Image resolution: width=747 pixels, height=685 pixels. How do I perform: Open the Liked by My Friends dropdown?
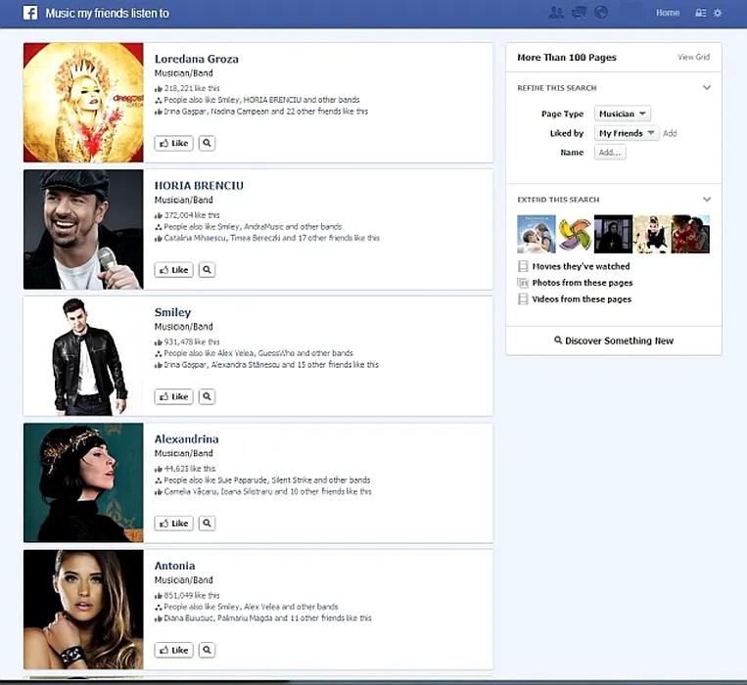[x=626, y=133]
